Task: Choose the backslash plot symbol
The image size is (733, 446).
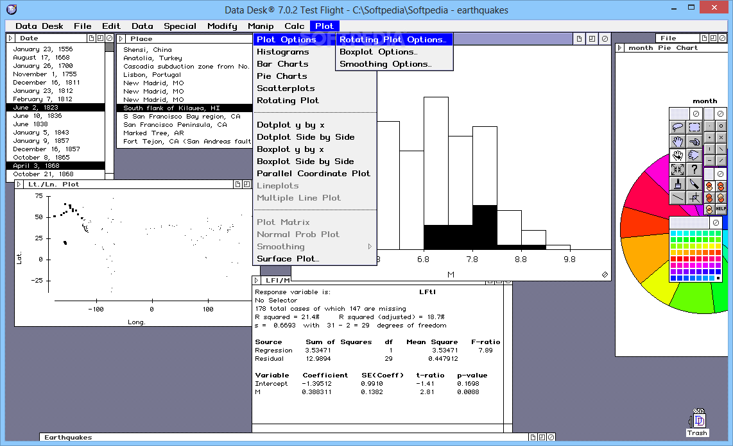Action: coord(721,149)
